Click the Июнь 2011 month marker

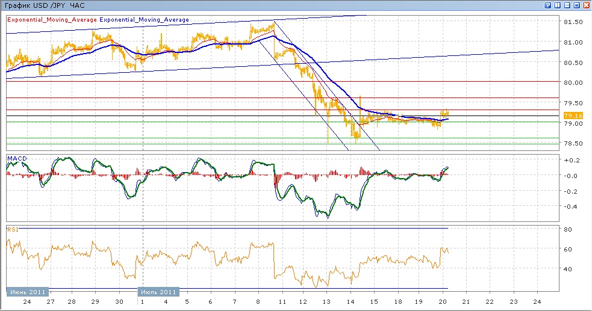tap(25, 292)
